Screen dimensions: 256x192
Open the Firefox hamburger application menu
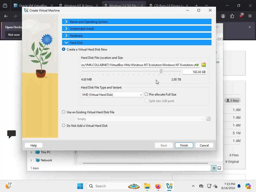(x=250, y=16)
